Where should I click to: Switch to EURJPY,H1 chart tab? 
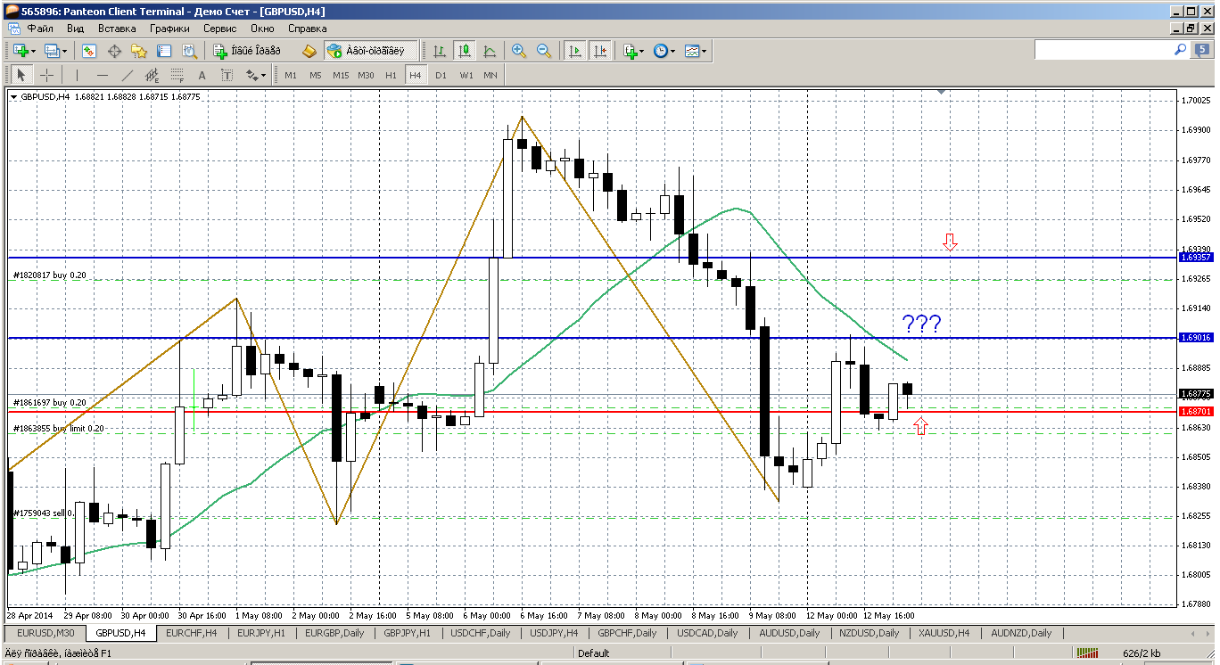click(260, 633)
